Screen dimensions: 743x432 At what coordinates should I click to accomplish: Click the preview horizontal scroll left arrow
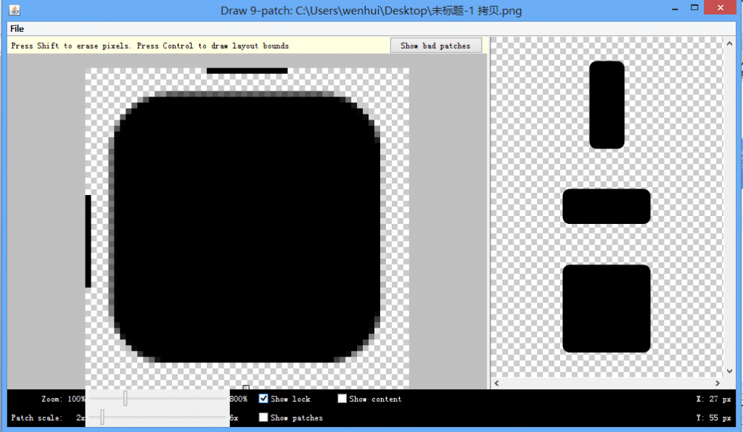tap(496, 383)
